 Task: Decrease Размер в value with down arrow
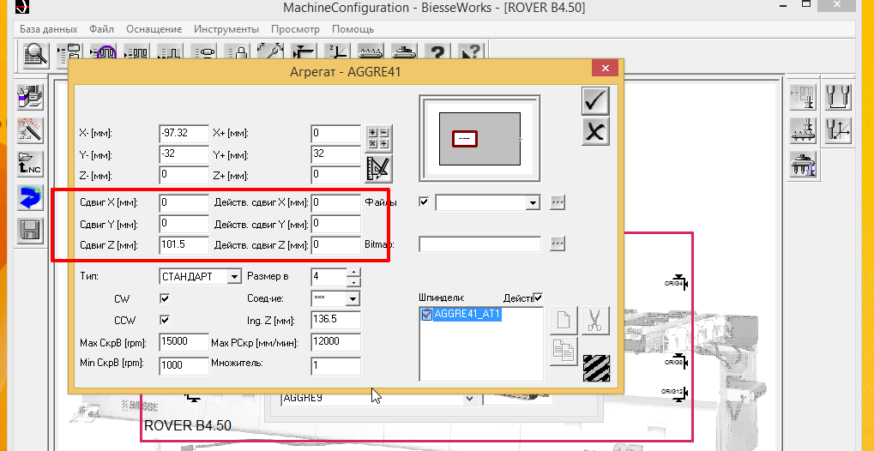(x=353, y=281)
